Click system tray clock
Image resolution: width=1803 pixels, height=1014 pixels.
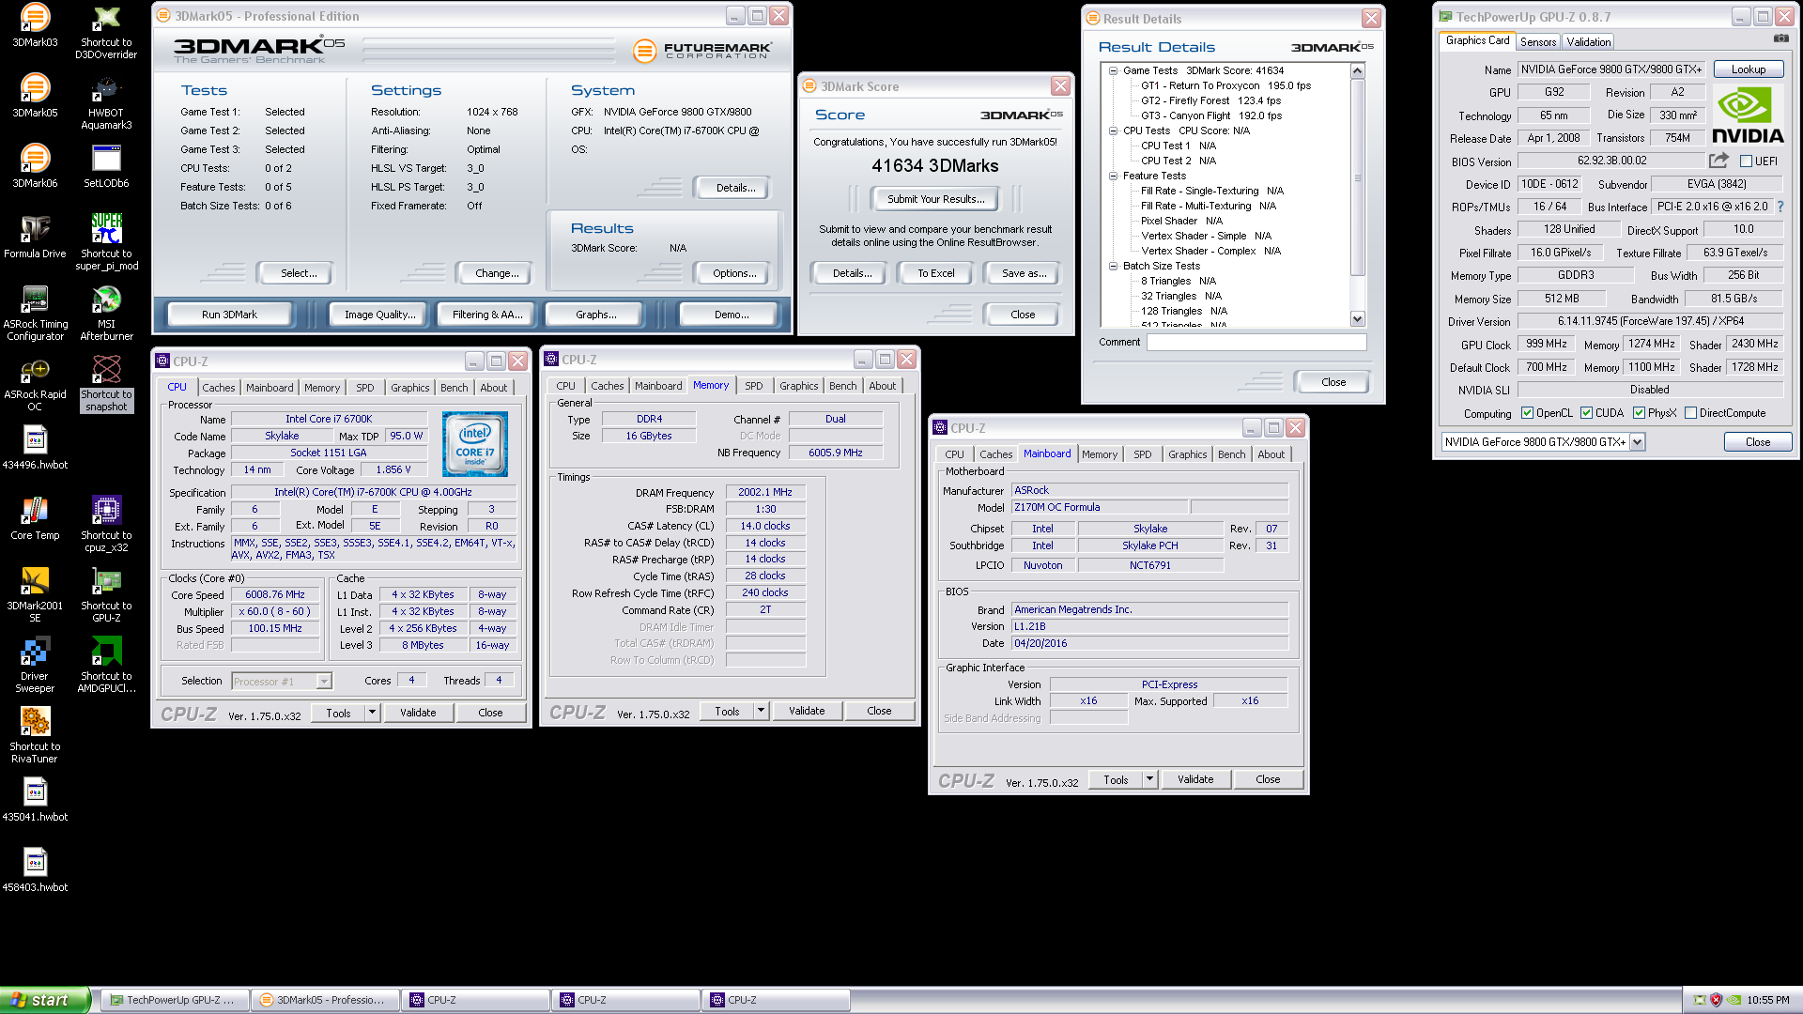click(1767, 1001)
